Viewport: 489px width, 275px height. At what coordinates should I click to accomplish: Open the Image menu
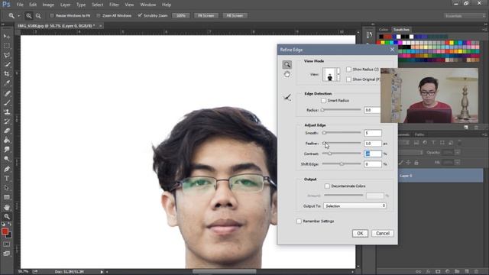[48, 5]
